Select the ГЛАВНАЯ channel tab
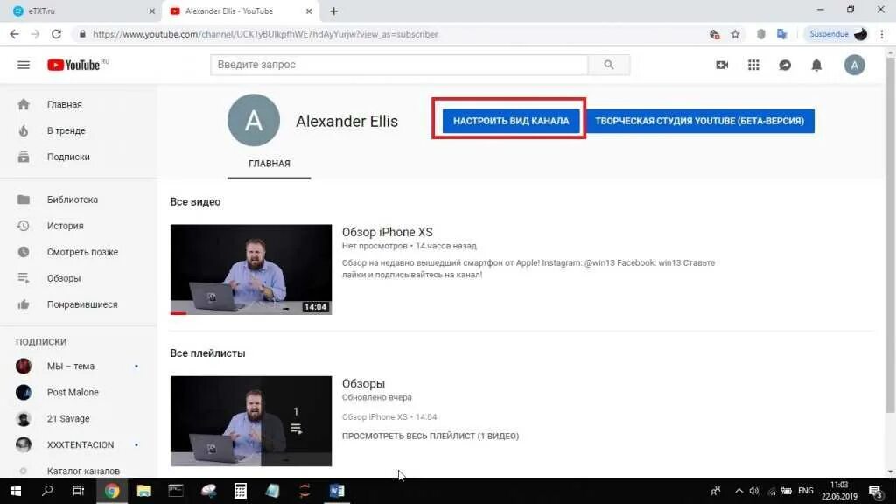The width and height of the screenshot is (896, 504). 269,164
